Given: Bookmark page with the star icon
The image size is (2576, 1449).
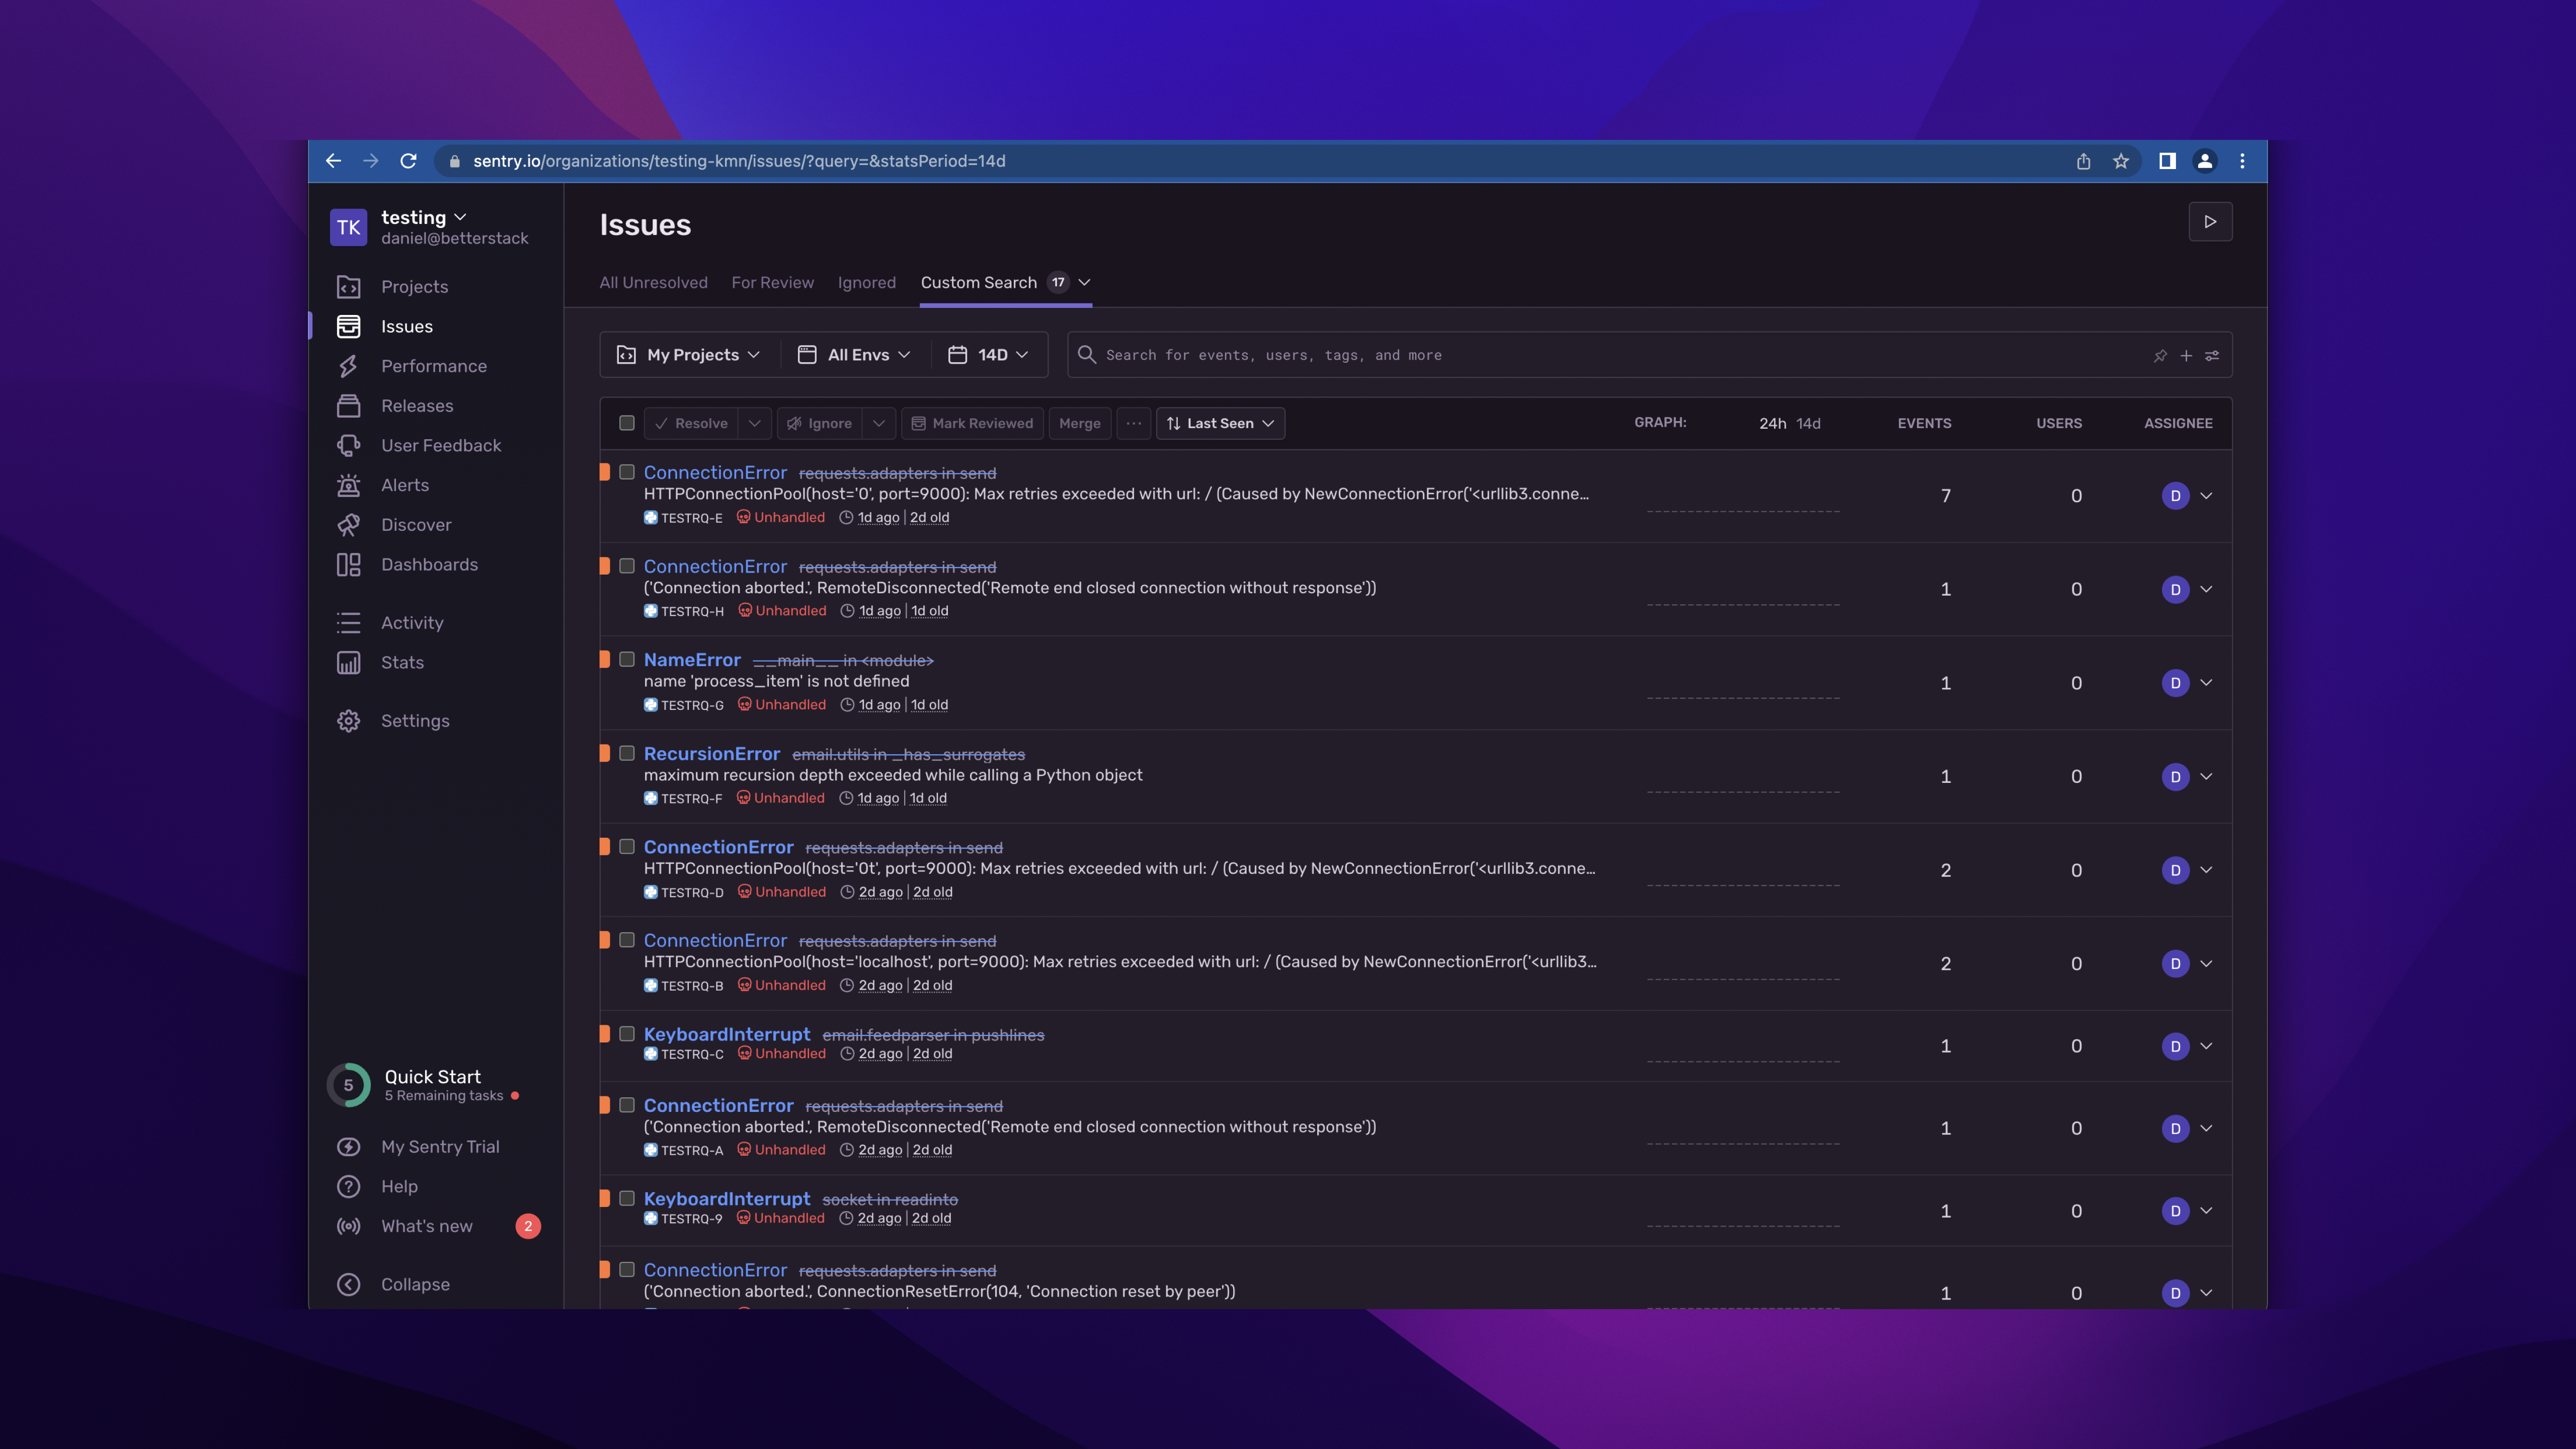Looking at the screenshot, I should click(x=2121, y=161).
